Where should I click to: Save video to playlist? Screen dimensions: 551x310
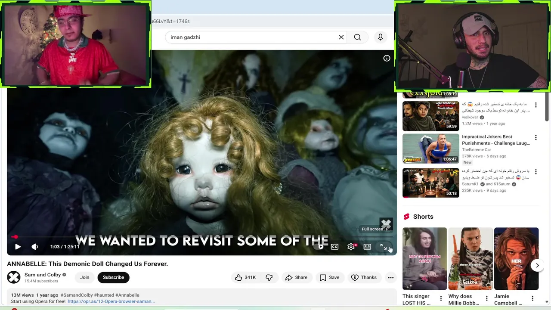click(x=330, y=277)
